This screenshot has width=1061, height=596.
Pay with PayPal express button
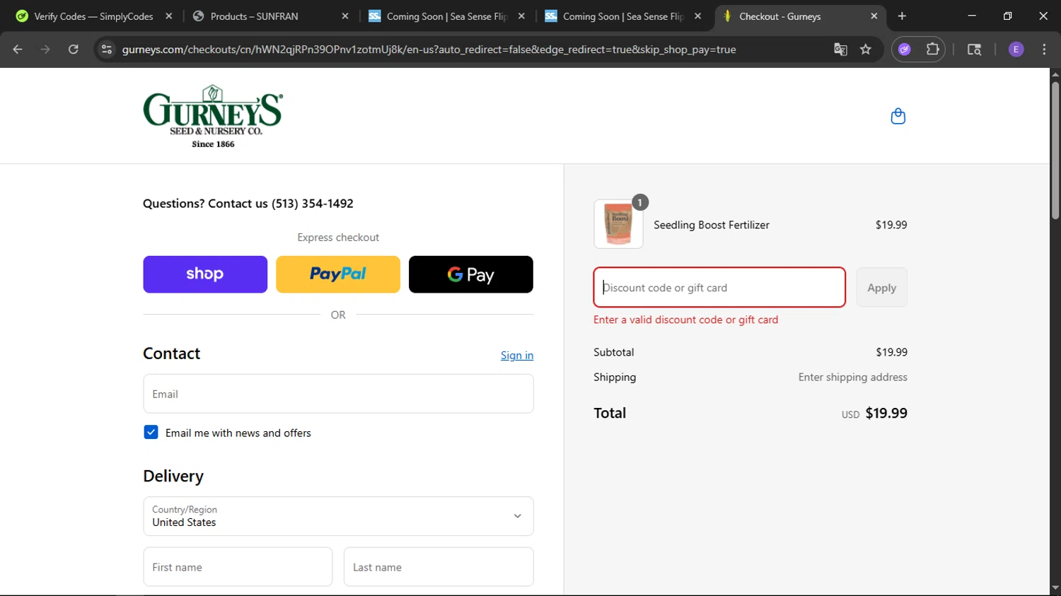pyautogui.click(x=338, y=274)
